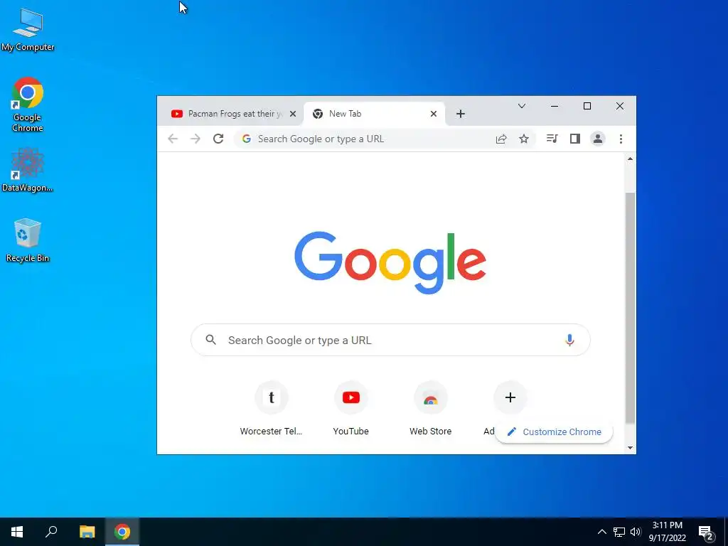The image size is (728, 546).
Task: Click the taskbar clock showing 3:11 PM
Action: pyautogui.click(x=667, y=532)
